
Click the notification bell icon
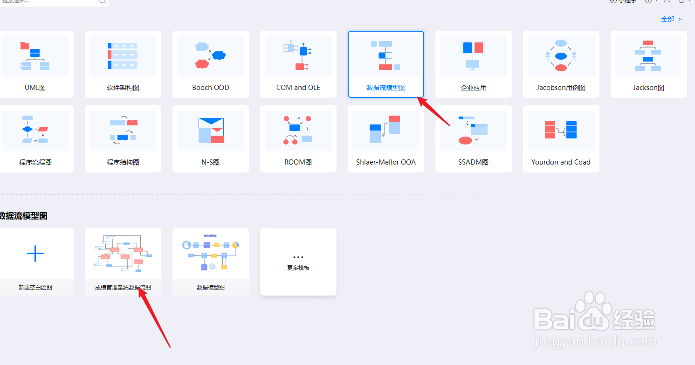click(x=667, y=2)
